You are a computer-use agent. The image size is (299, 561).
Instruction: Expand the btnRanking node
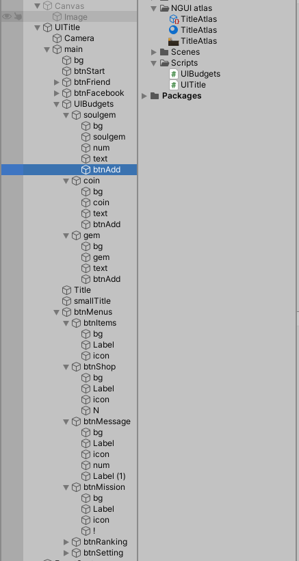point(66,542)
